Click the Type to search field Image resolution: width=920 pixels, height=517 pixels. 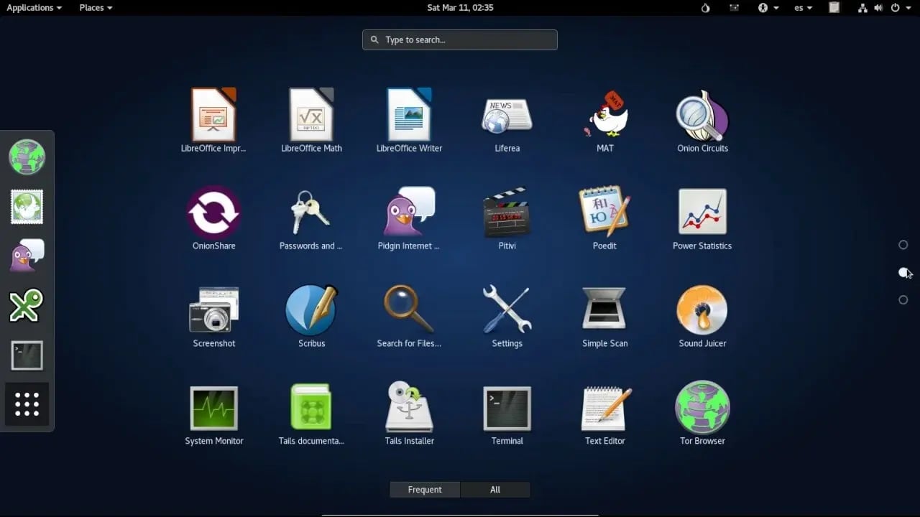[460, 39]
